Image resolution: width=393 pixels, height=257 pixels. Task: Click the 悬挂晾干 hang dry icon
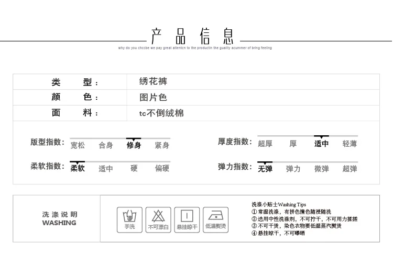click(x=187, y=220)
